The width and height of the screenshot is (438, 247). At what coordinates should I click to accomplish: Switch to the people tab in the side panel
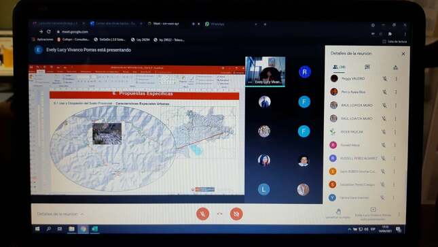point(339,67)
